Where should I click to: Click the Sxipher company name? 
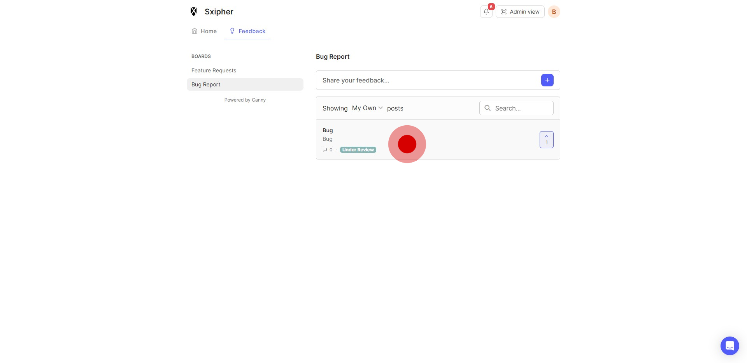219,12
